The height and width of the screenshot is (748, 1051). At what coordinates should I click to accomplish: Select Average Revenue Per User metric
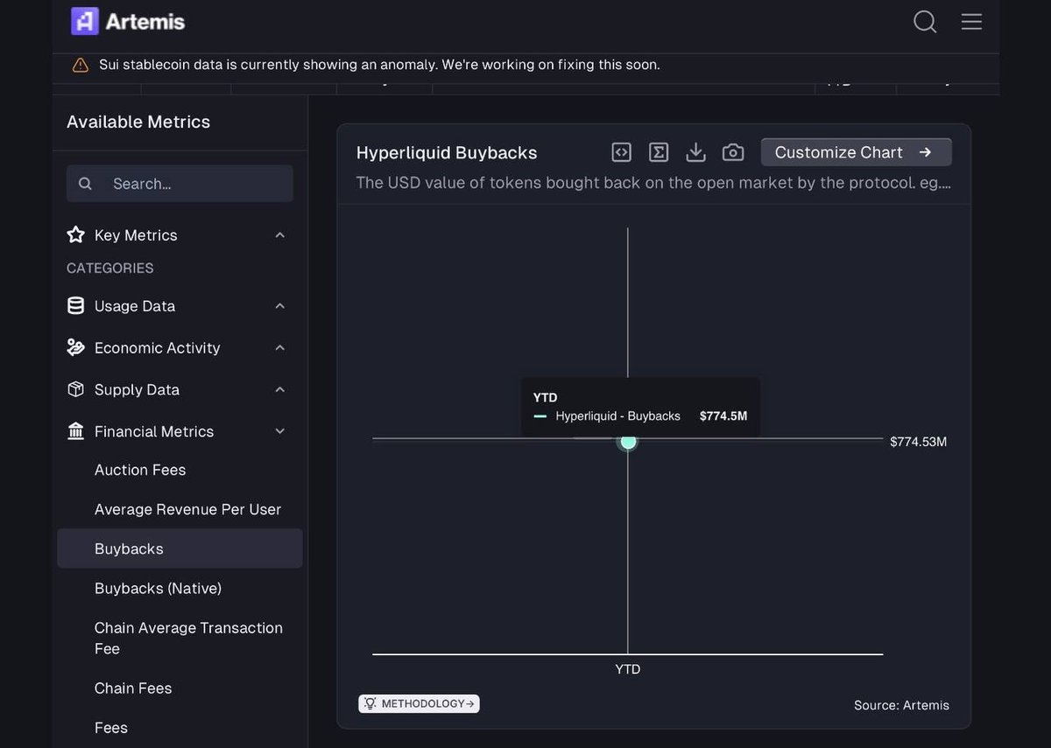pyautogui.click(x=187, y=509)
